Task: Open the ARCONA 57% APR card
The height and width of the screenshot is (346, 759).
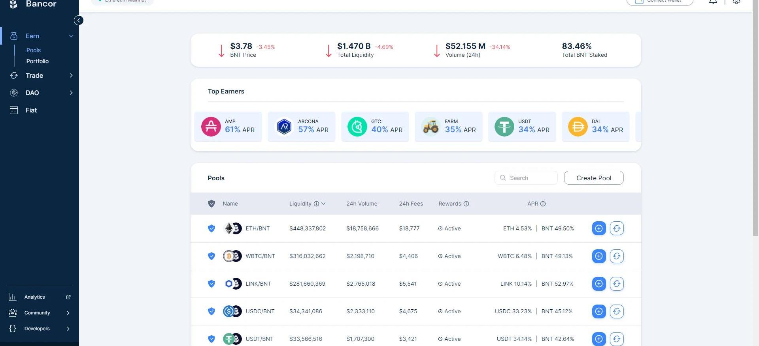Action: (302, 127)
